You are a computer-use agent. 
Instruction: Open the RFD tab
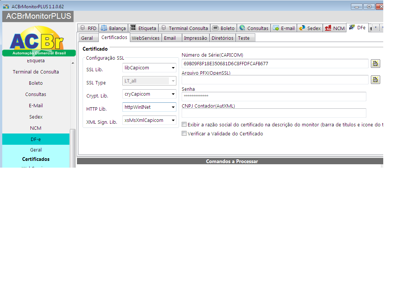88,28
